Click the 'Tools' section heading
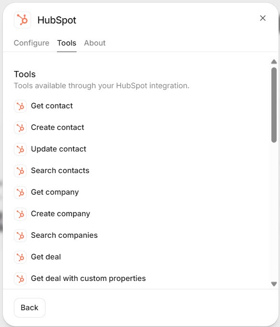280x327 pixels. (24, 74)
